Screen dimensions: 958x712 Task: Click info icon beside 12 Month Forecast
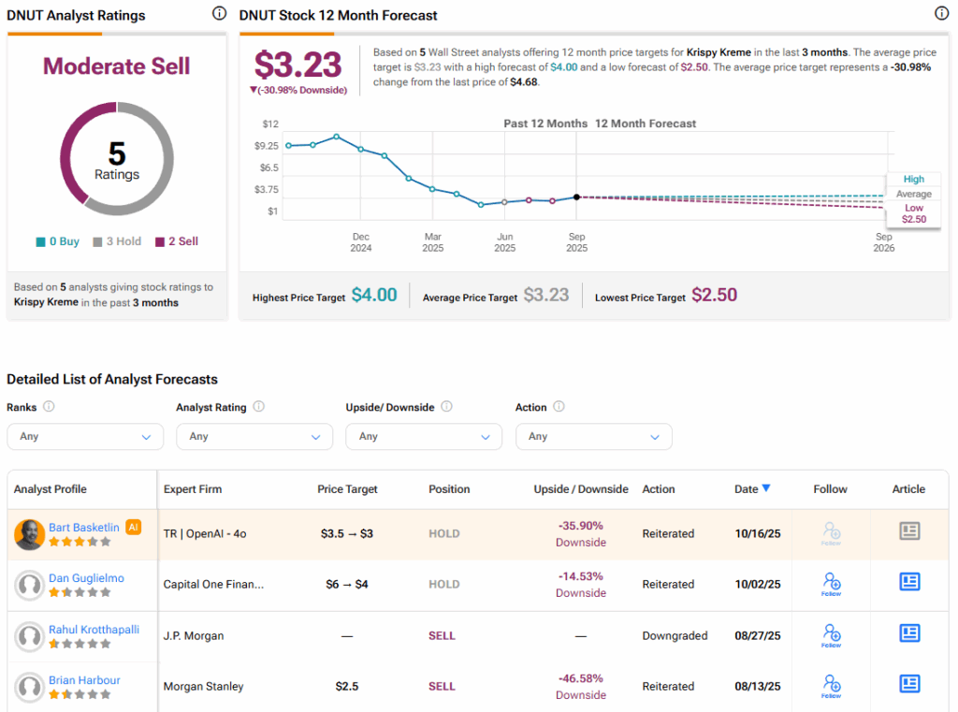click(941, 13)
